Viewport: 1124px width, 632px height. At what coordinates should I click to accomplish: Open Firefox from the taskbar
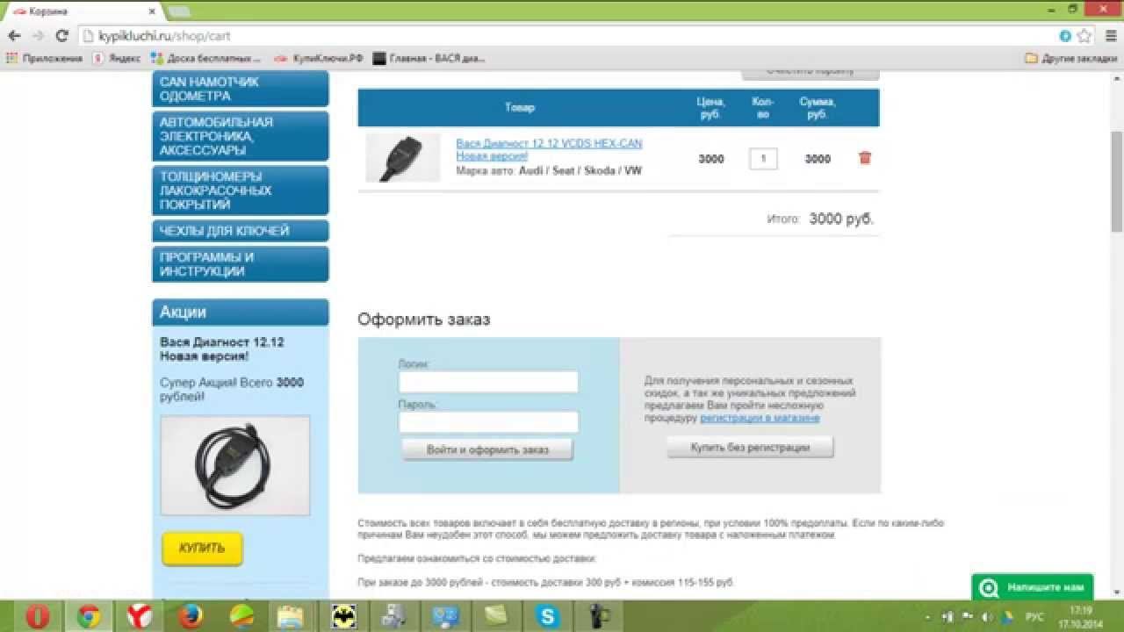[x=190, y=616]
